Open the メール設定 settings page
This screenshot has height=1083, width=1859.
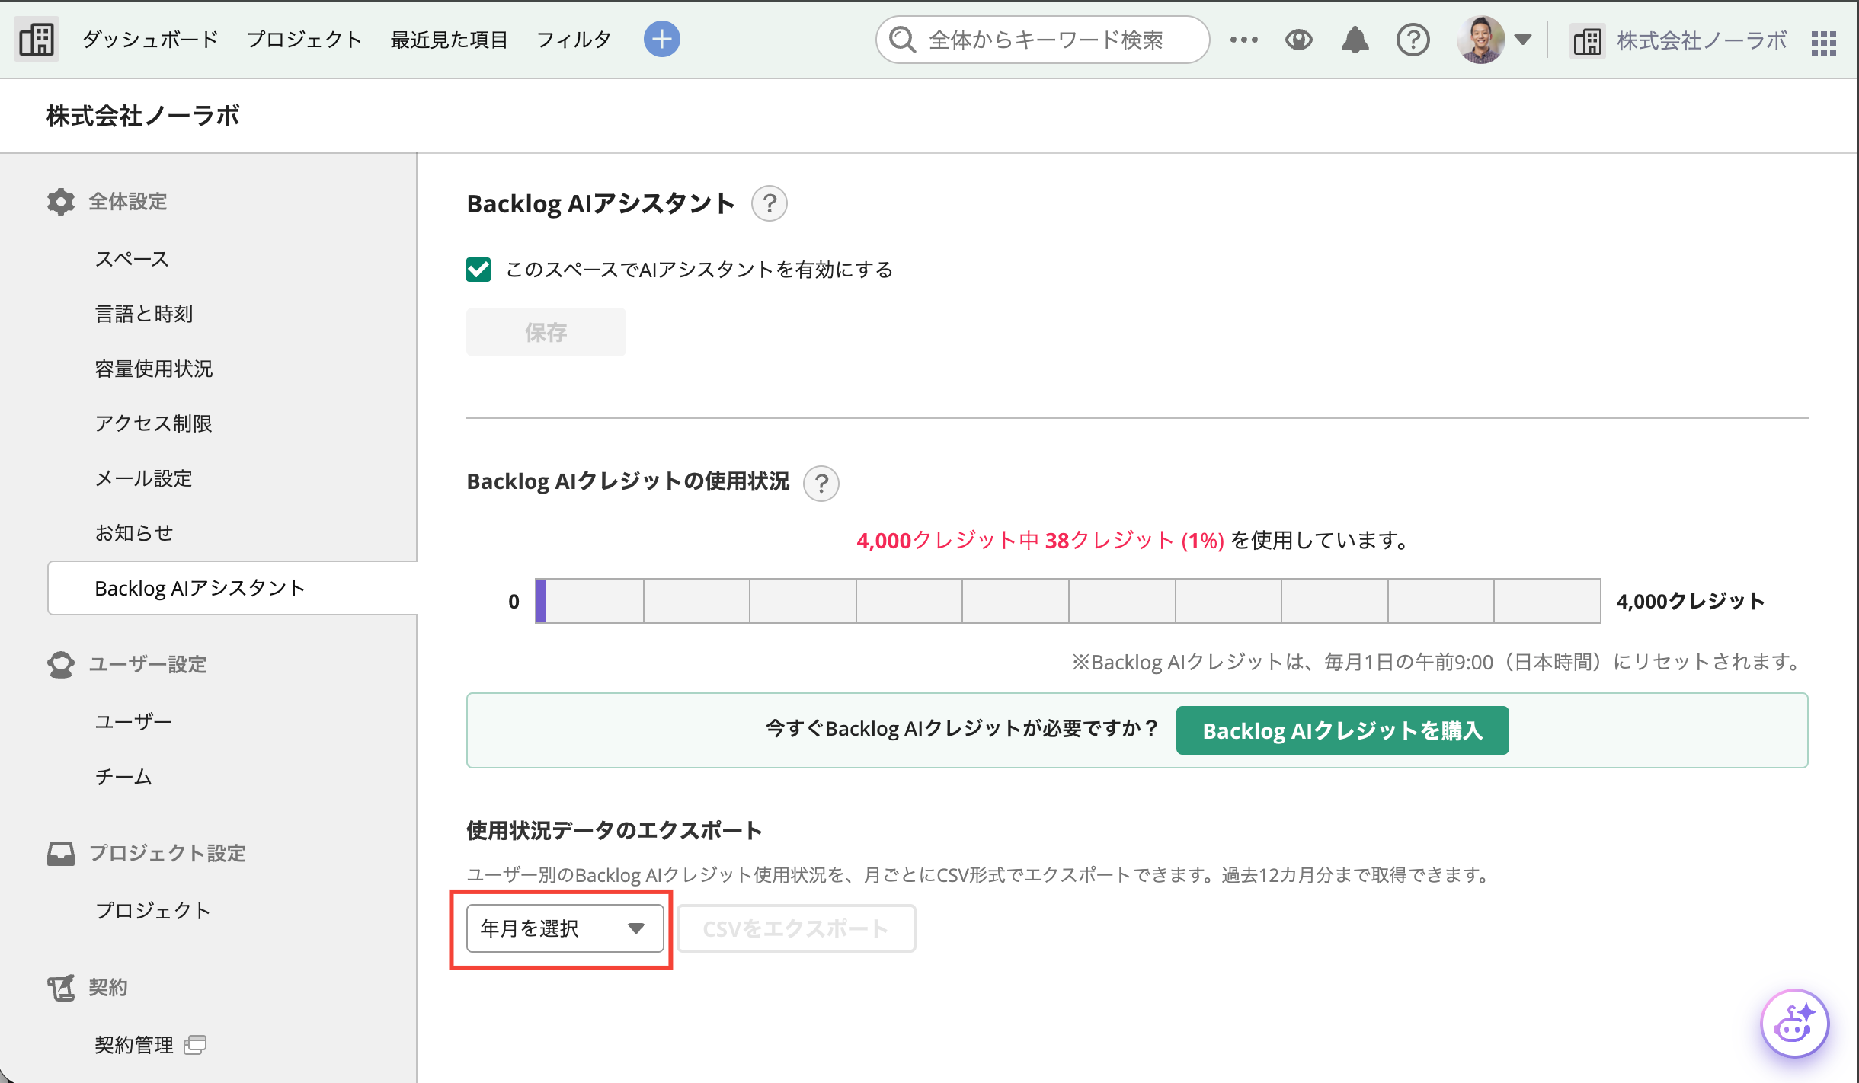tap(144, 478)
